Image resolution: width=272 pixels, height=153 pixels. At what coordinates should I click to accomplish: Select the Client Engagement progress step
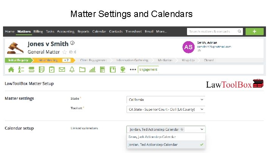click(x=93, y=60)
